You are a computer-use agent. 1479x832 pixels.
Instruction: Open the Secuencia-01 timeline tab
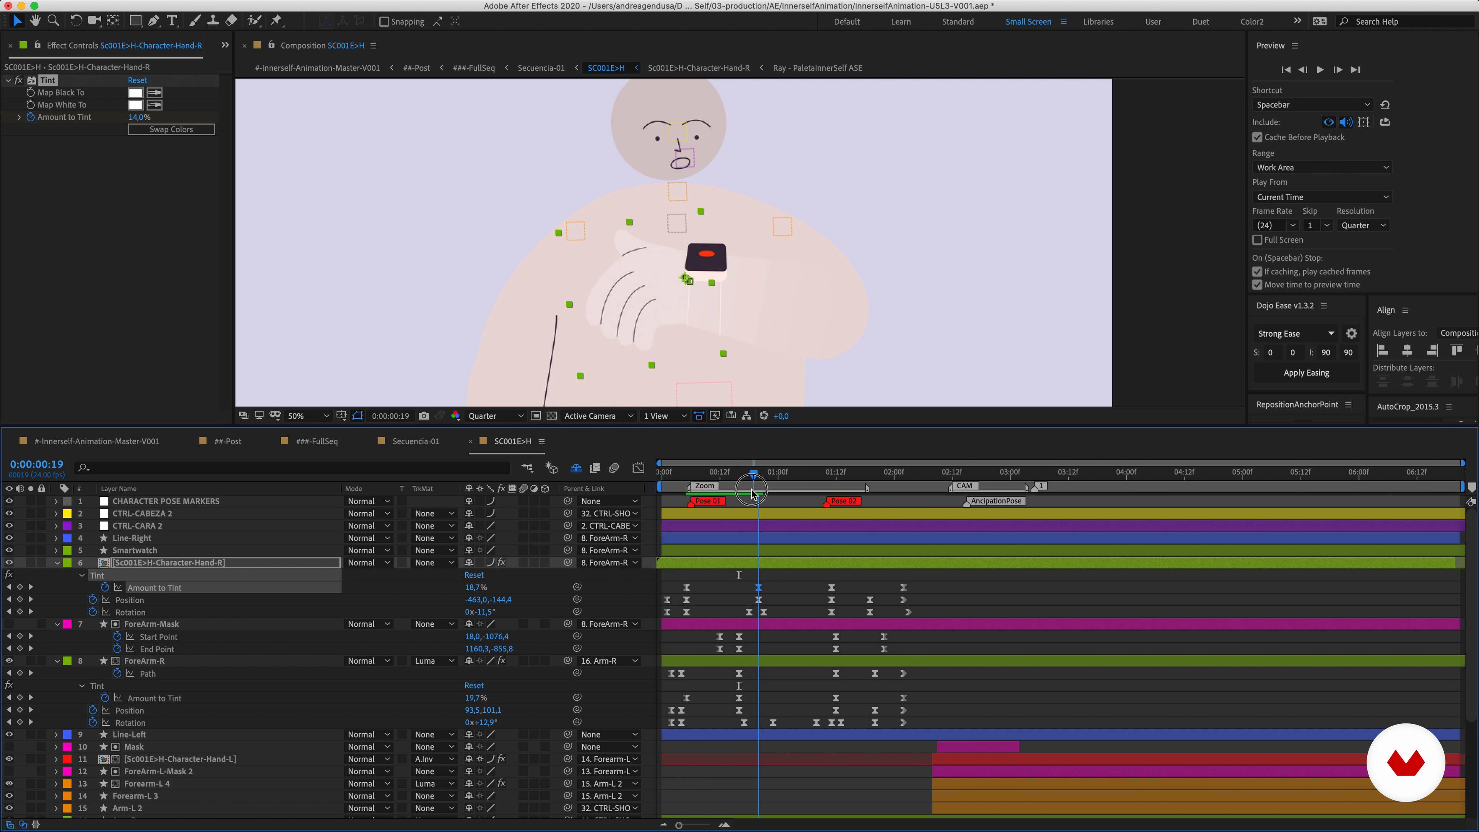click(x=416, y=441)
